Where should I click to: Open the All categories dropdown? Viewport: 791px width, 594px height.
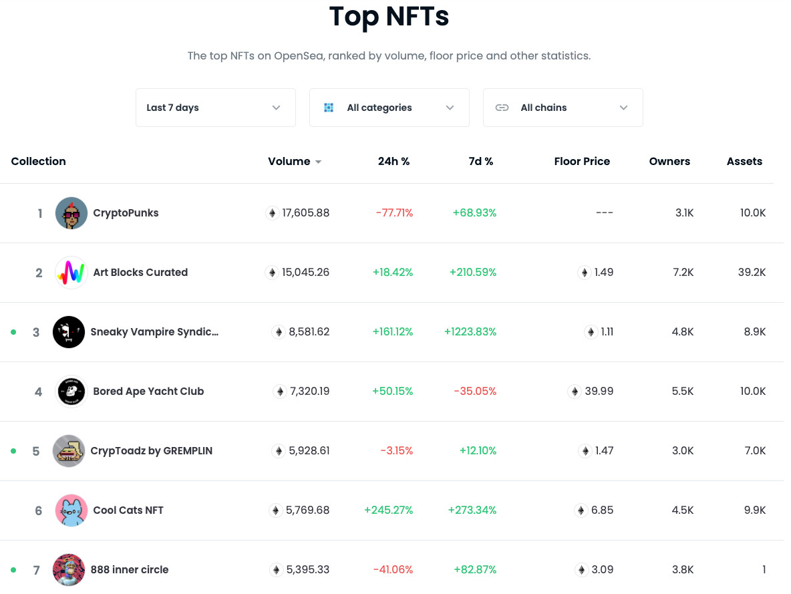coord(389,108)
